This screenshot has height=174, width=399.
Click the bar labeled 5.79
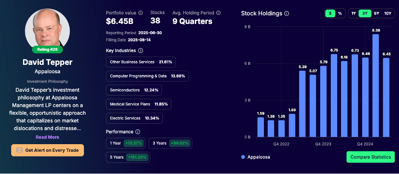(x=324, y=101)
